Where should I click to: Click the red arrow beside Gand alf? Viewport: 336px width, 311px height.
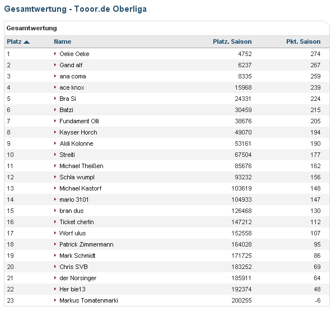point(55,65)
